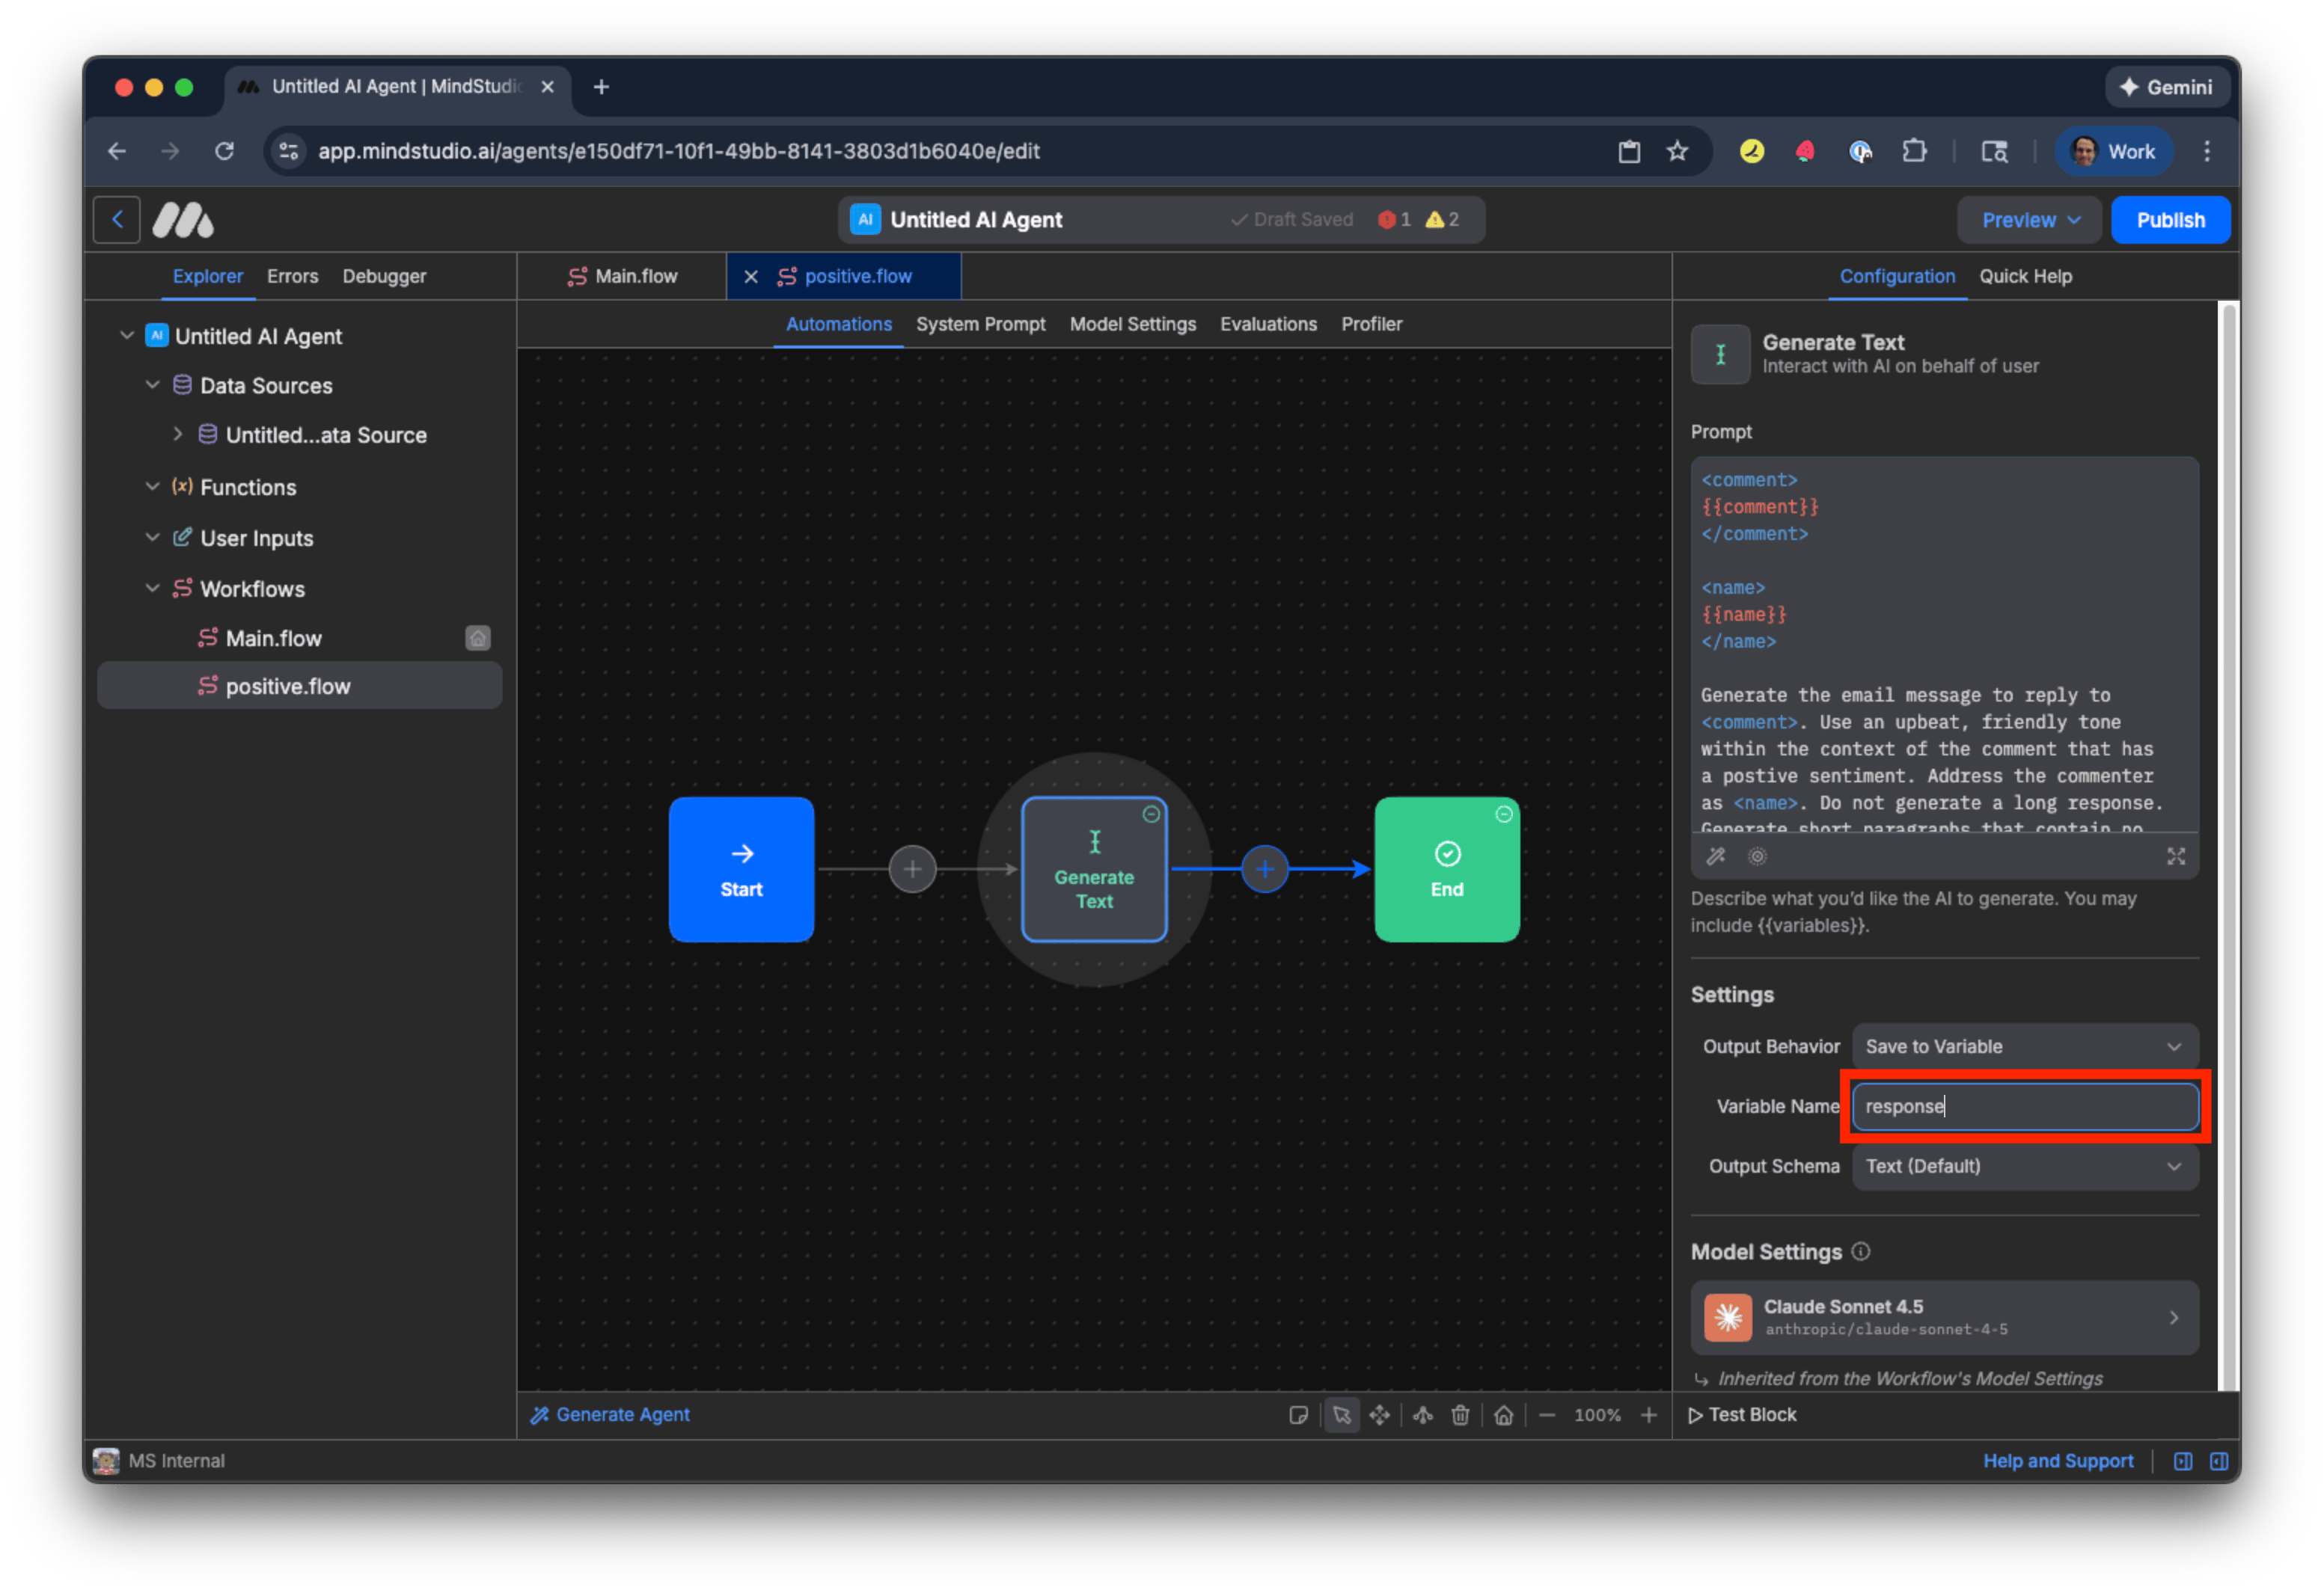Image resolution: width=2324 pixels, height=1593 pixels.
Task: Collapse the Data Sources tree section
Action: (152, 384)
